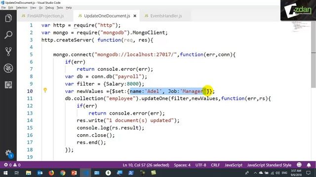Open Firefox from the taskbar
The image size is (316, 177).
[x=51, y=173]
